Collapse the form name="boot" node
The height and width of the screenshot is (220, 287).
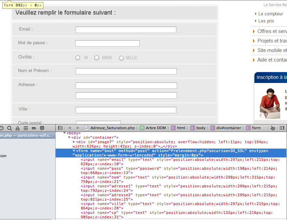pyautogui.click(x=74, y=151)
